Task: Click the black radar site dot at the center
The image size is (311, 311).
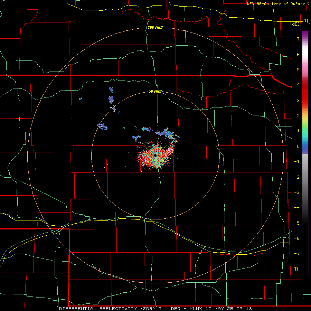Action: [x=155, y=155]
